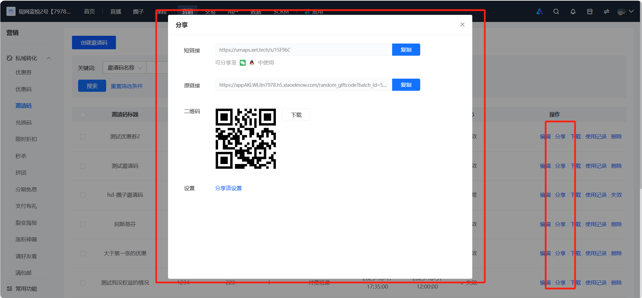The height and width of the screenshot is (298, 642).
Task: Select 秒杀 in the sidebar
Action: tap(21, 156)
